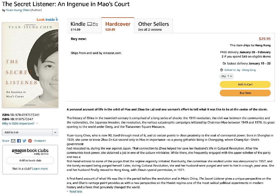Screen dimensions: 278x194
Task: Click the book cover thumbnail image
Action: [x=30, y=65]
